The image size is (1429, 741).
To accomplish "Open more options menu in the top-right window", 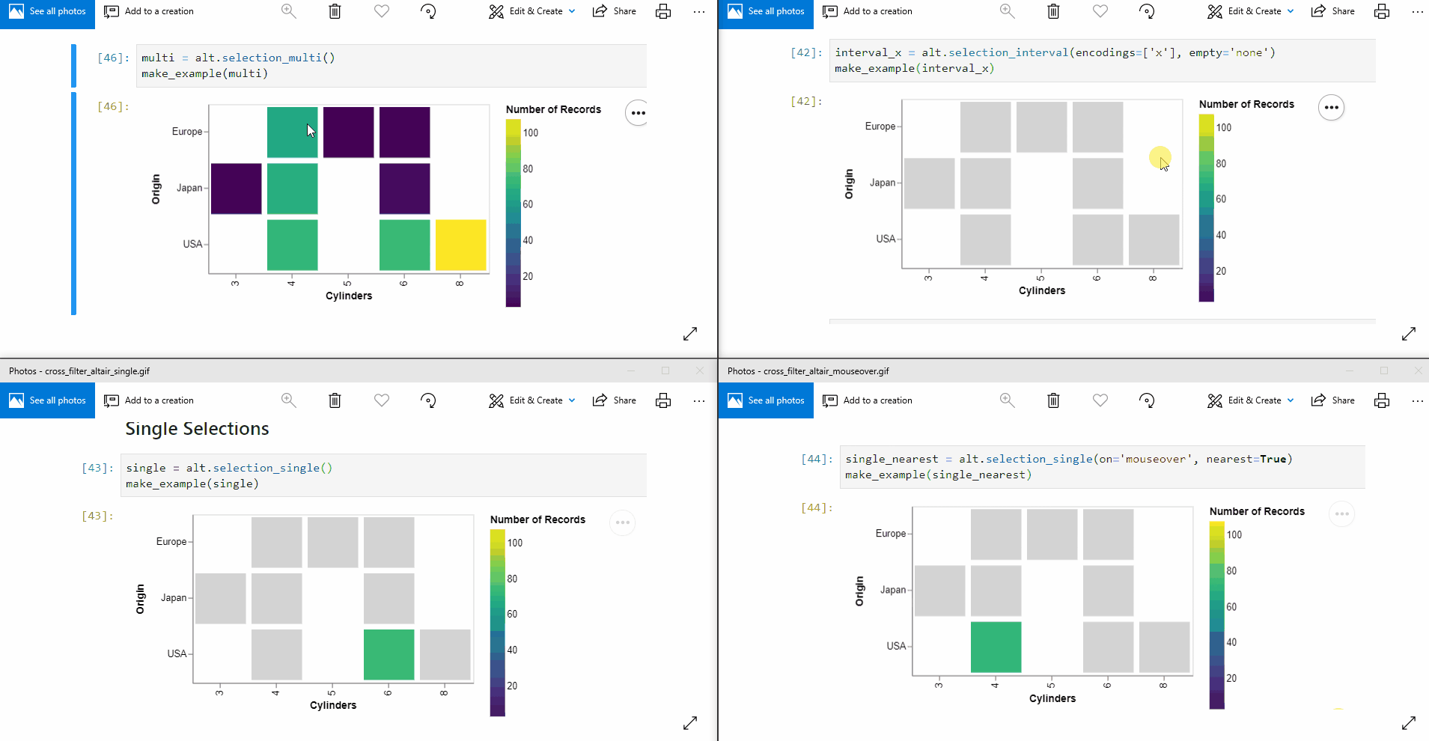I will pos(1417,11).
